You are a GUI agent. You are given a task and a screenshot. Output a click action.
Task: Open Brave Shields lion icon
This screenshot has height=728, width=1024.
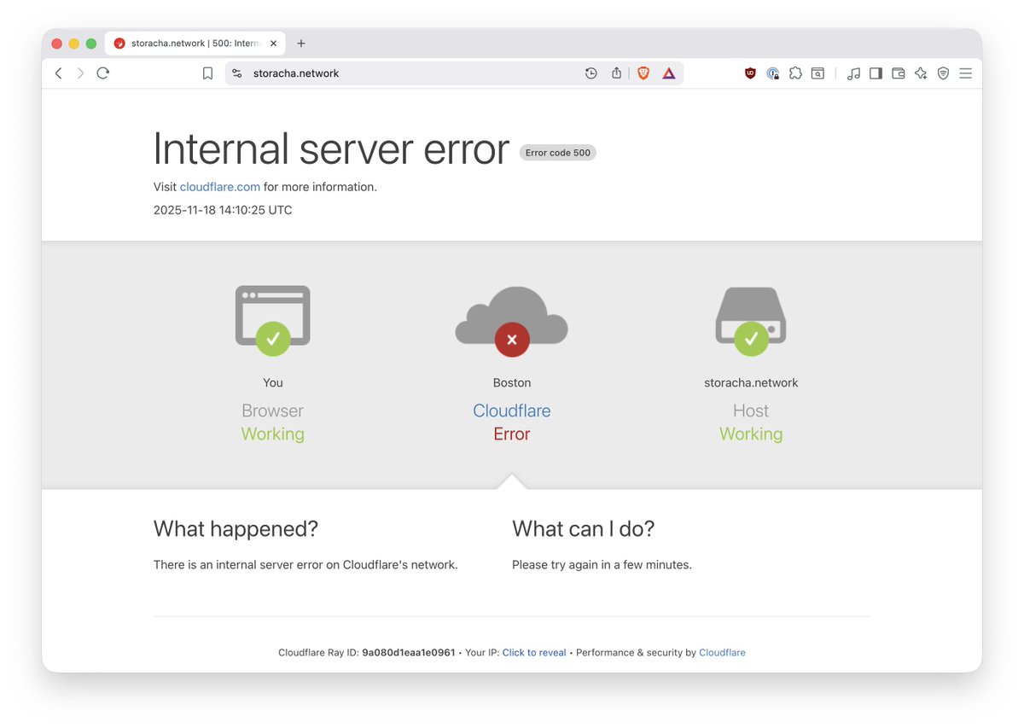(643, 73)
